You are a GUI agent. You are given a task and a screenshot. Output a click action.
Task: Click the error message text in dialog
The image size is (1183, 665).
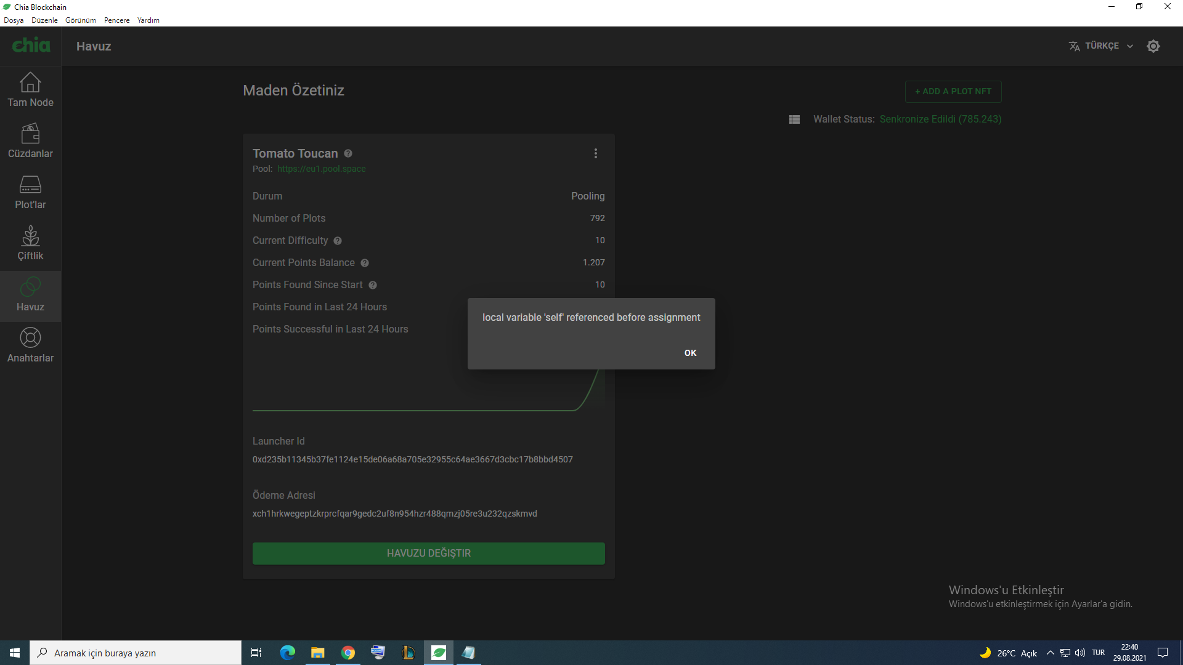pos(591,318)
